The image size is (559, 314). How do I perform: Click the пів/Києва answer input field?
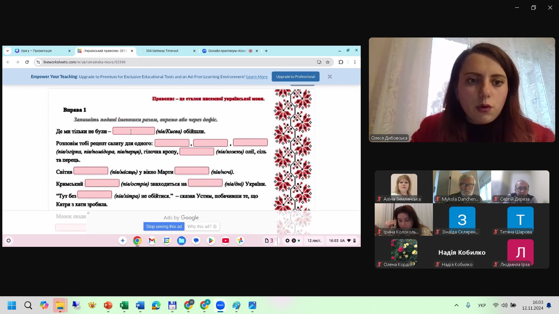click(134, 131)
